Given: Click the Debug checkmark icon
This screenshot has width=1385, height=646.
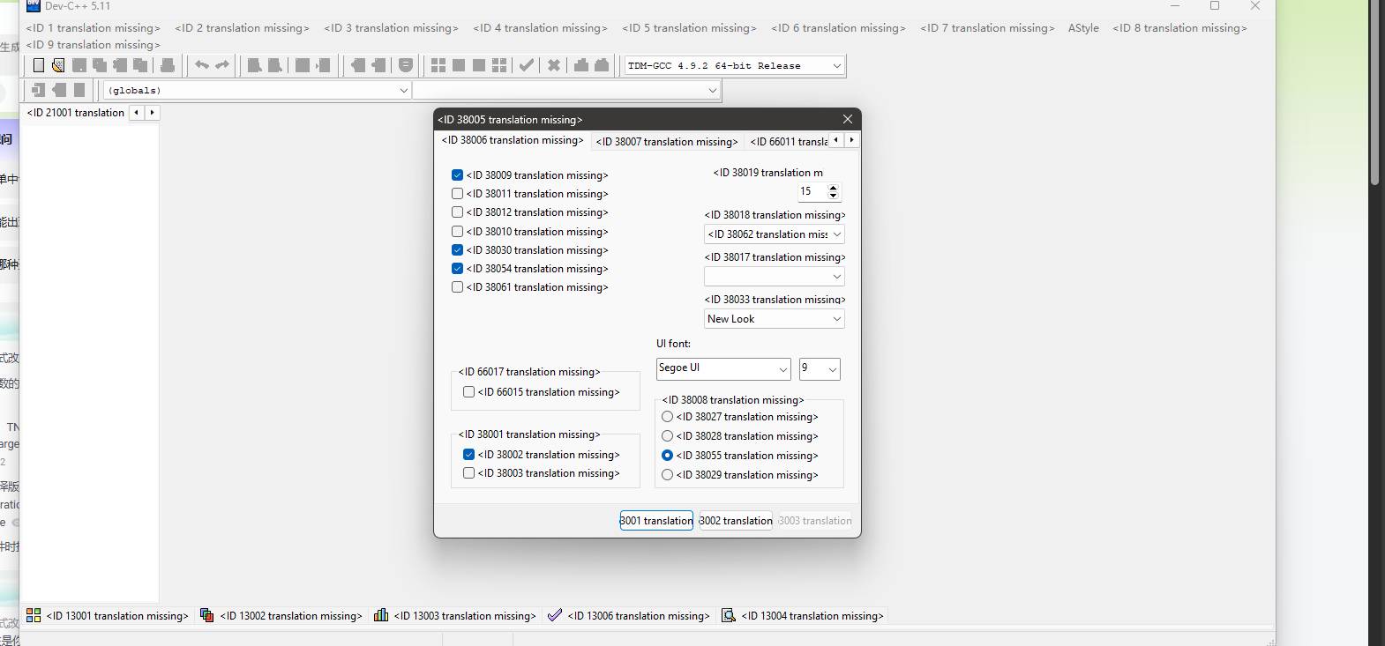Looking at the screenshot, I should coord(527,65).
